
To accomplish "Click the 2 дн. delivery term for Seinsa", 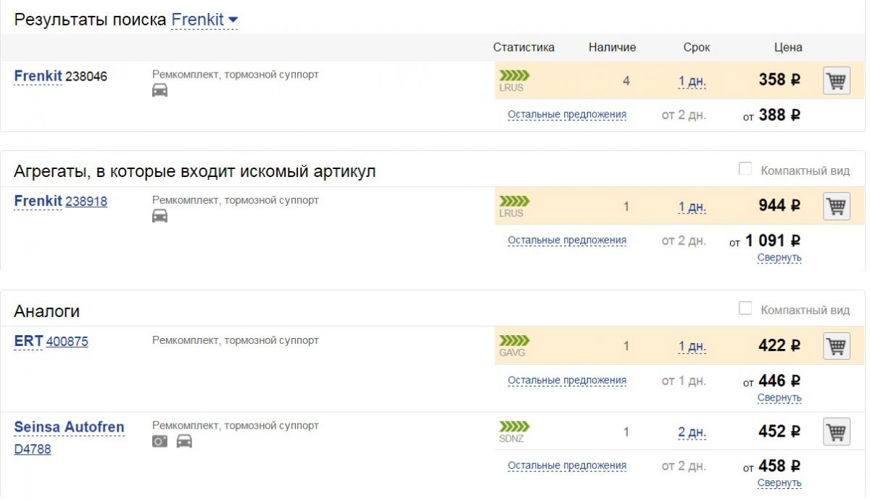I will (692, 432).
